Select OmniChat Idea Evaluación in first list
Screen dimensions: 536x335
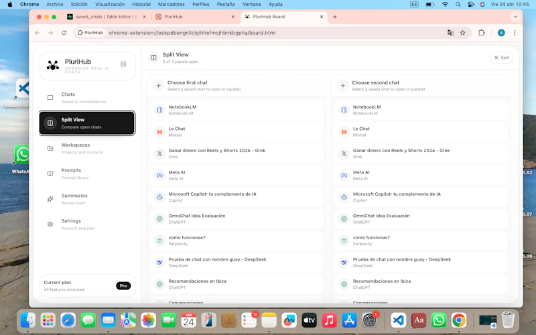pyautogui.click(x=236, y=219)
